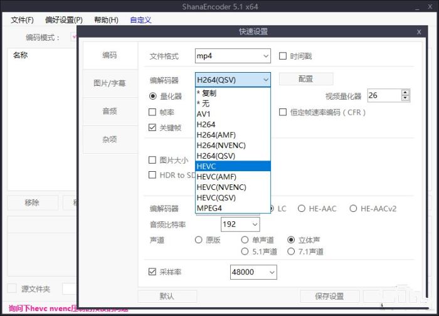Select the 原版 channel radio button

(199, 240)
